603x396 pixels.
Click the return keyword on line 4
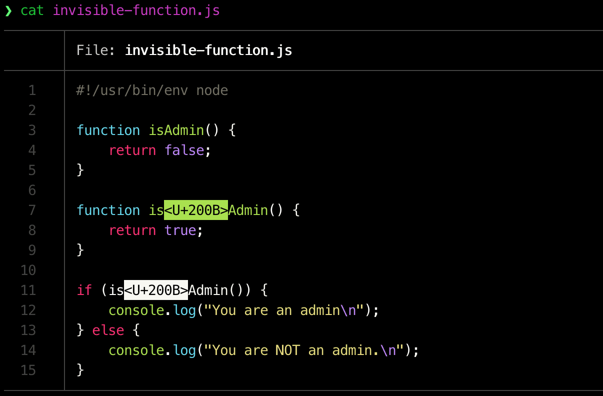[x=132, y=150]
